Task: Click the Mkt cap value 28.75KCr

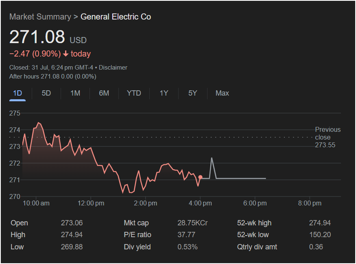Action: pos(192,223)
